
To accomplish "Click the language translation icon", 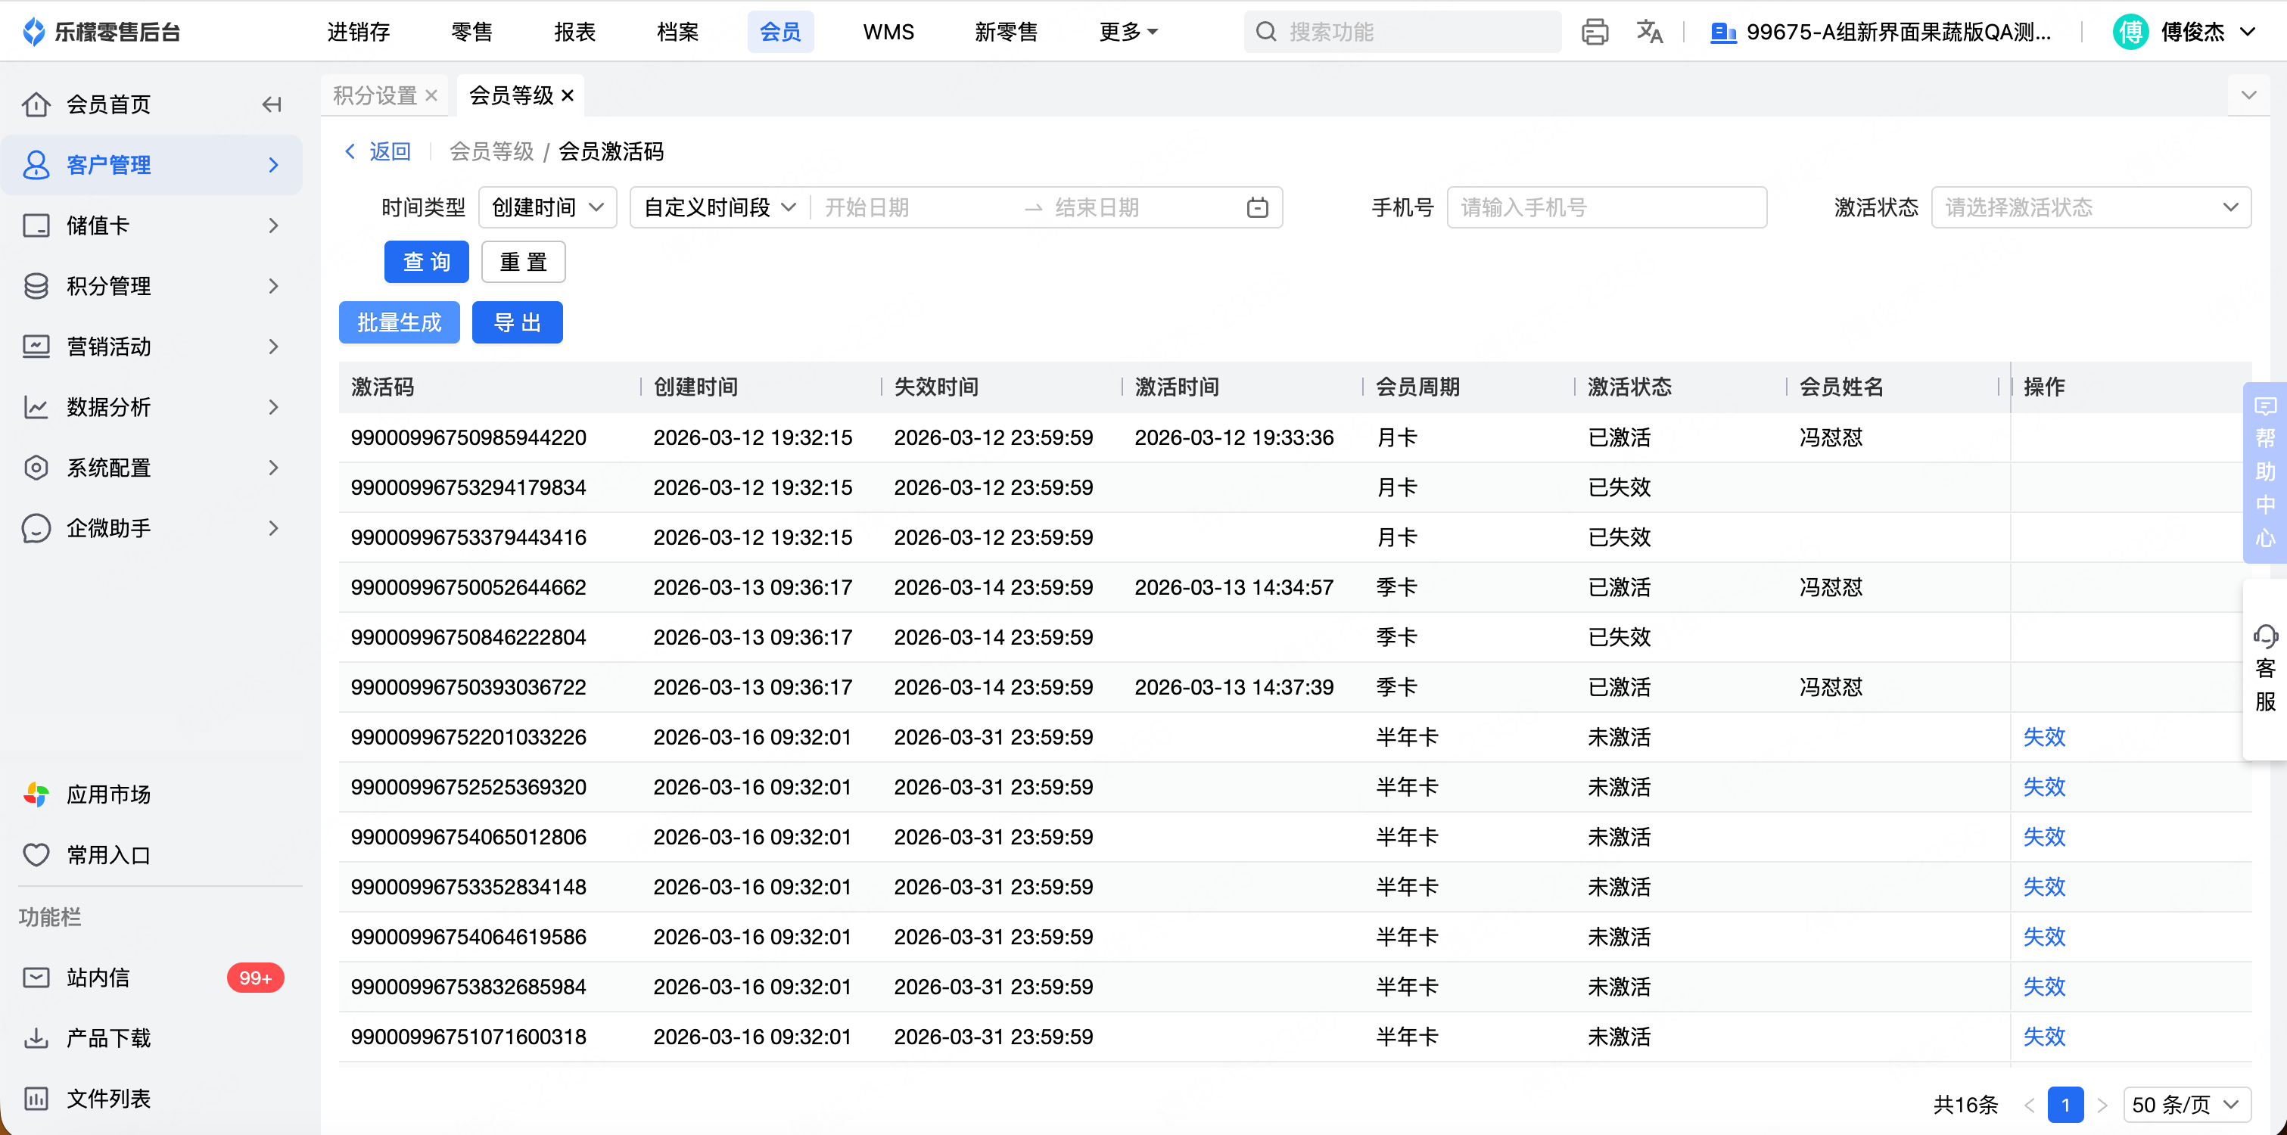I will coord(1649,32).
